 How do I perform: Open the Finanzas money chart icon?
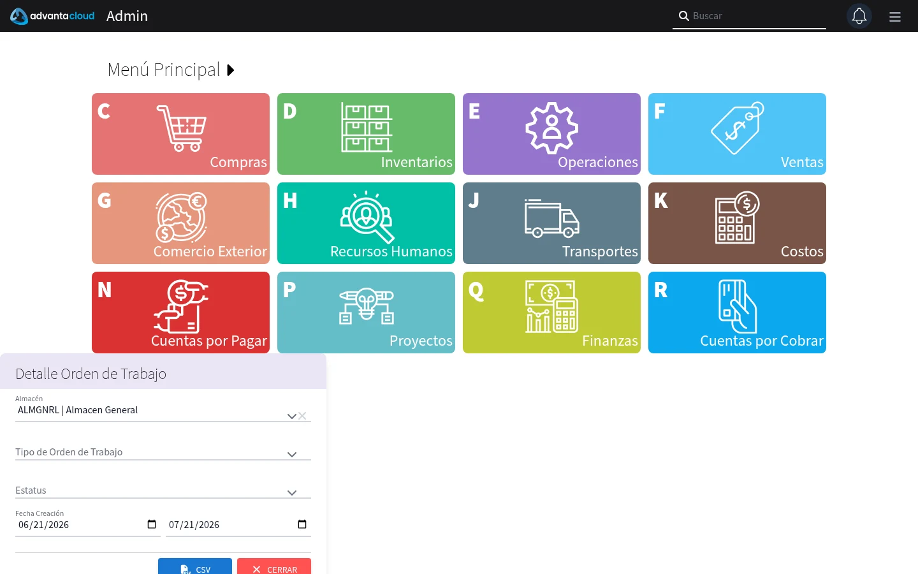pos(552,306)
